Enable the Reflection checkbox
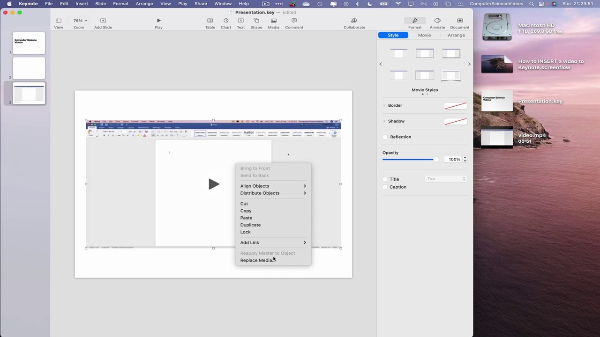 (385, 137)
